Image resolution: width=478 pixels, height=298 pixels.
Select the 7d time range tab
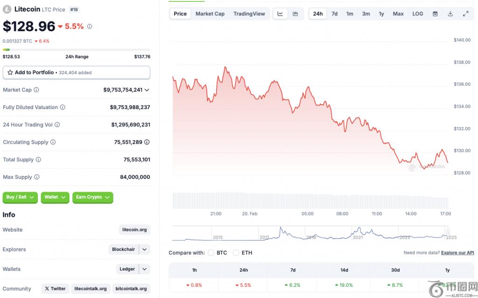tap(334, 14)
